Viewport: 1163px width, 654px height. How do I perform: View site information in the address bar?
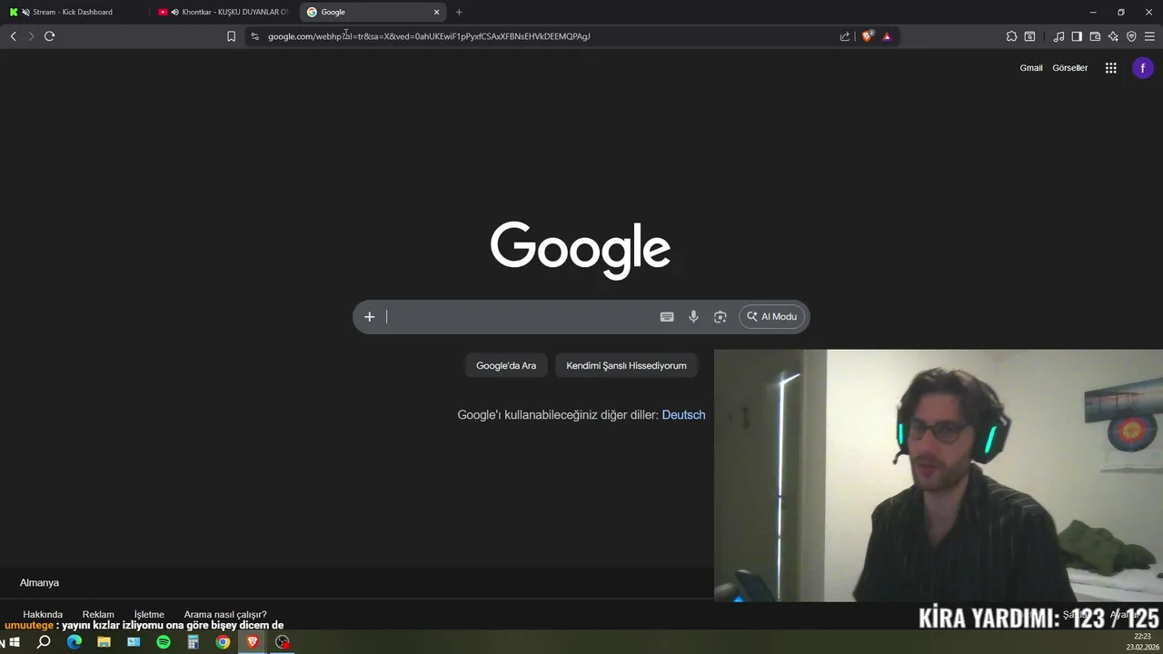[x=254, y=36]
